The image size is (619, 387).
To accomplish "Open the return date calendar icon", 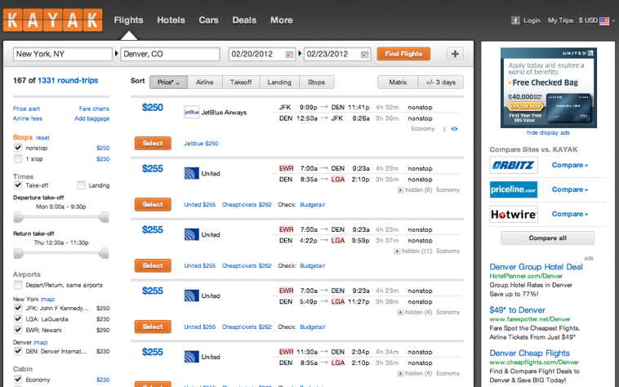I will pos(364,55).
